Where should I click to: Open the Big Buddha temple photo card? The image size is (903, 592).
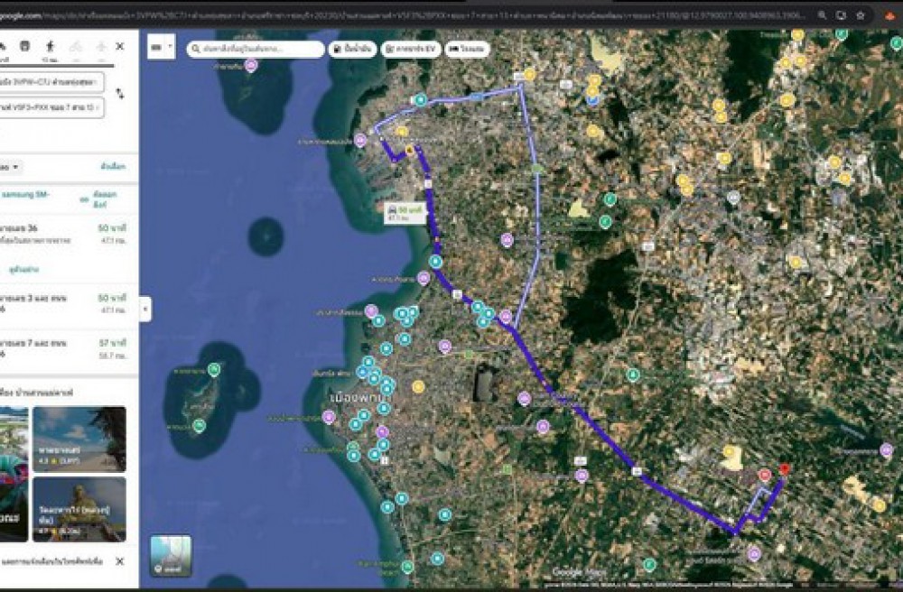[x=79, y=509]
